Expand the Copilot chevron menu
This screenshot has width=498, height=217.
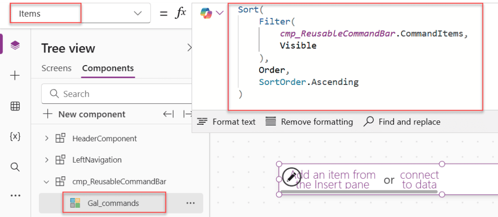[x=220, y=13]
